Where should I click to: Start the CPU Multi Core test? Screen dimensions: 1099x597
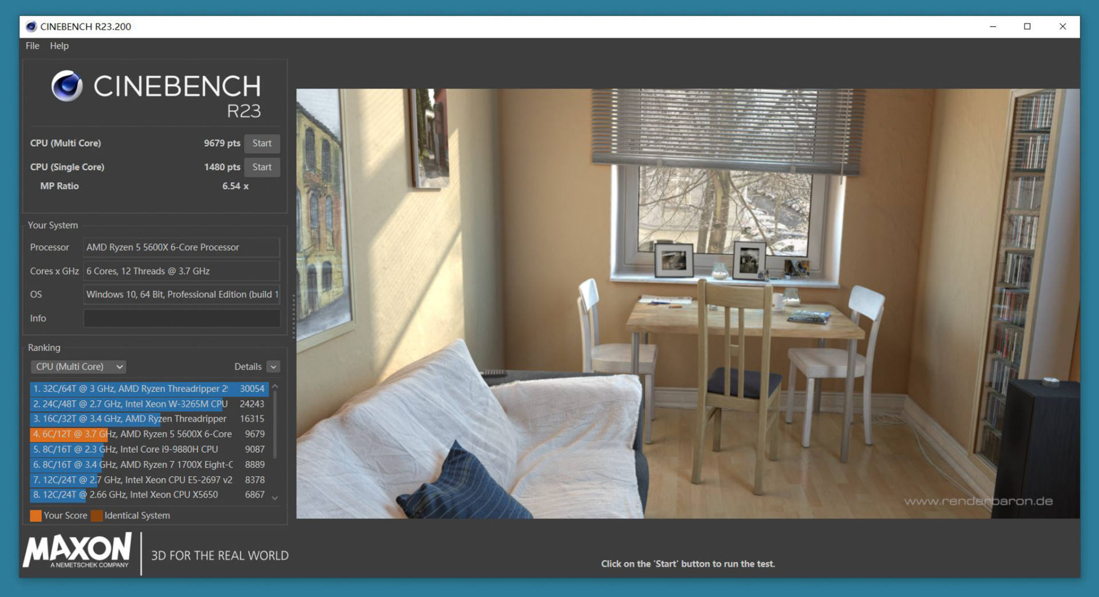262,143
